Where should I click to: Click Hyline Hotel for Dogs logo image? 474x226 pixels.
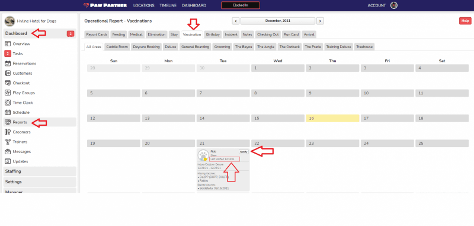click(10, 21)
